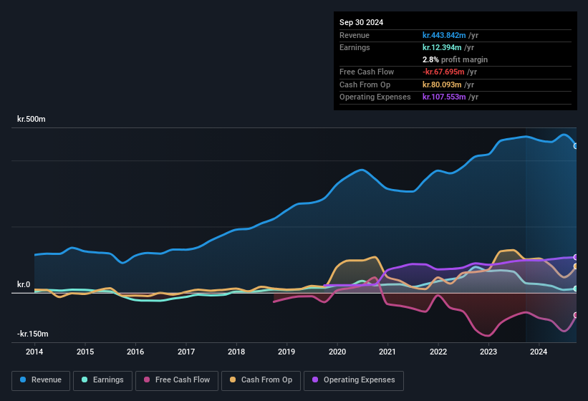Click the kr.12.394m earnings value
Viewport: 588px width, 401px height.
[442, 47]
